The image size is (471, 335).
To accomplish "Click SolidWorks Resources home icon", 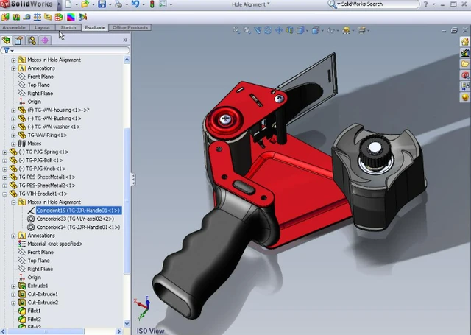I will point(465,42).
